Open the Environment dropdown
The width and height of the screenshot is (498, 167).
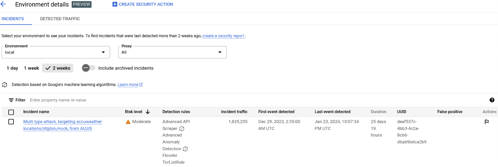[55, 52]
